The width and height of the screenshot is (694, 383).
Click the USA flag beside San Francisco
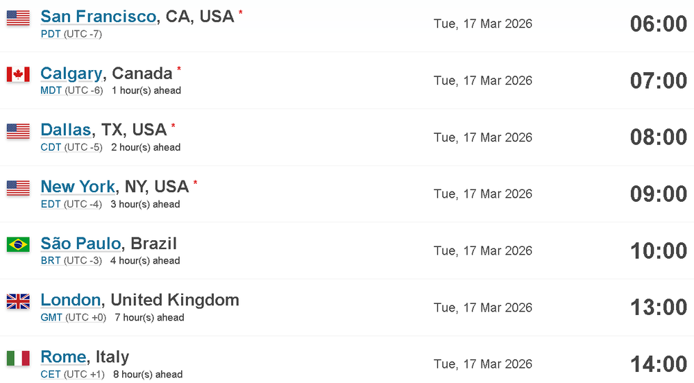(x=18, y=17)
